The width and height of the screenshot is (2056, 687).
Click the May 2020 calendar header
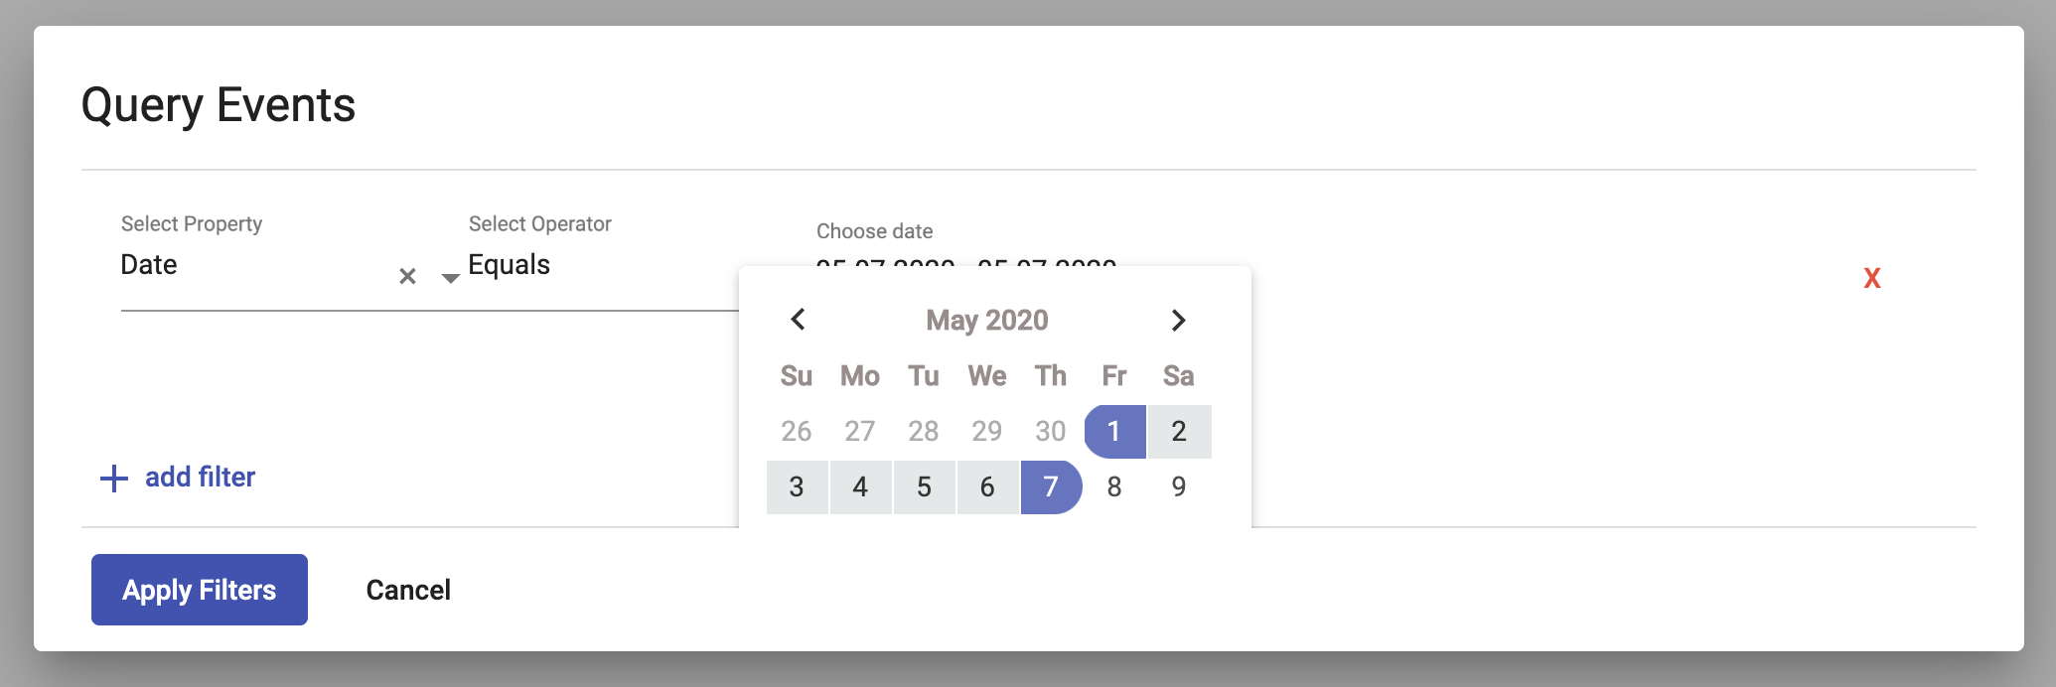pyautogui.click(x=986, y=320)
